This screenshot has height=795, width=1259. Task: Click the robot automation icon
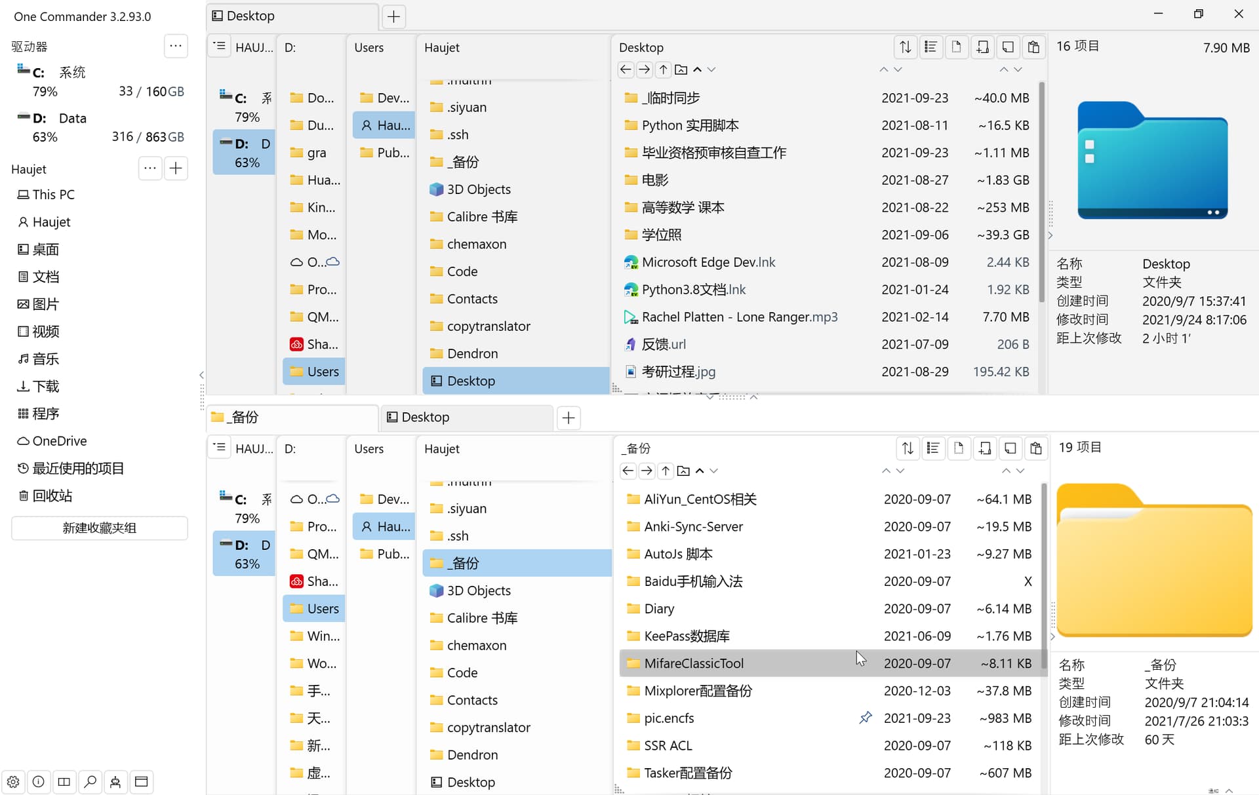pyautogui.click(x=115, y=781)
